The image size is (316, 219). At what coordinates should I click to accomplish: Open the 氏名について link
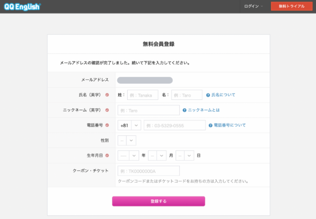[x=223, y=95]
